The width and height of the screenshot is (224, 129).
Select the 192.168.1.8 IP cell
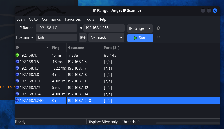tap(33, 75)
